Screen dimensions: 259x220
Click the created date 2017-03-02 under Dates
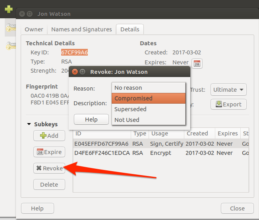[x=187, y=52]
